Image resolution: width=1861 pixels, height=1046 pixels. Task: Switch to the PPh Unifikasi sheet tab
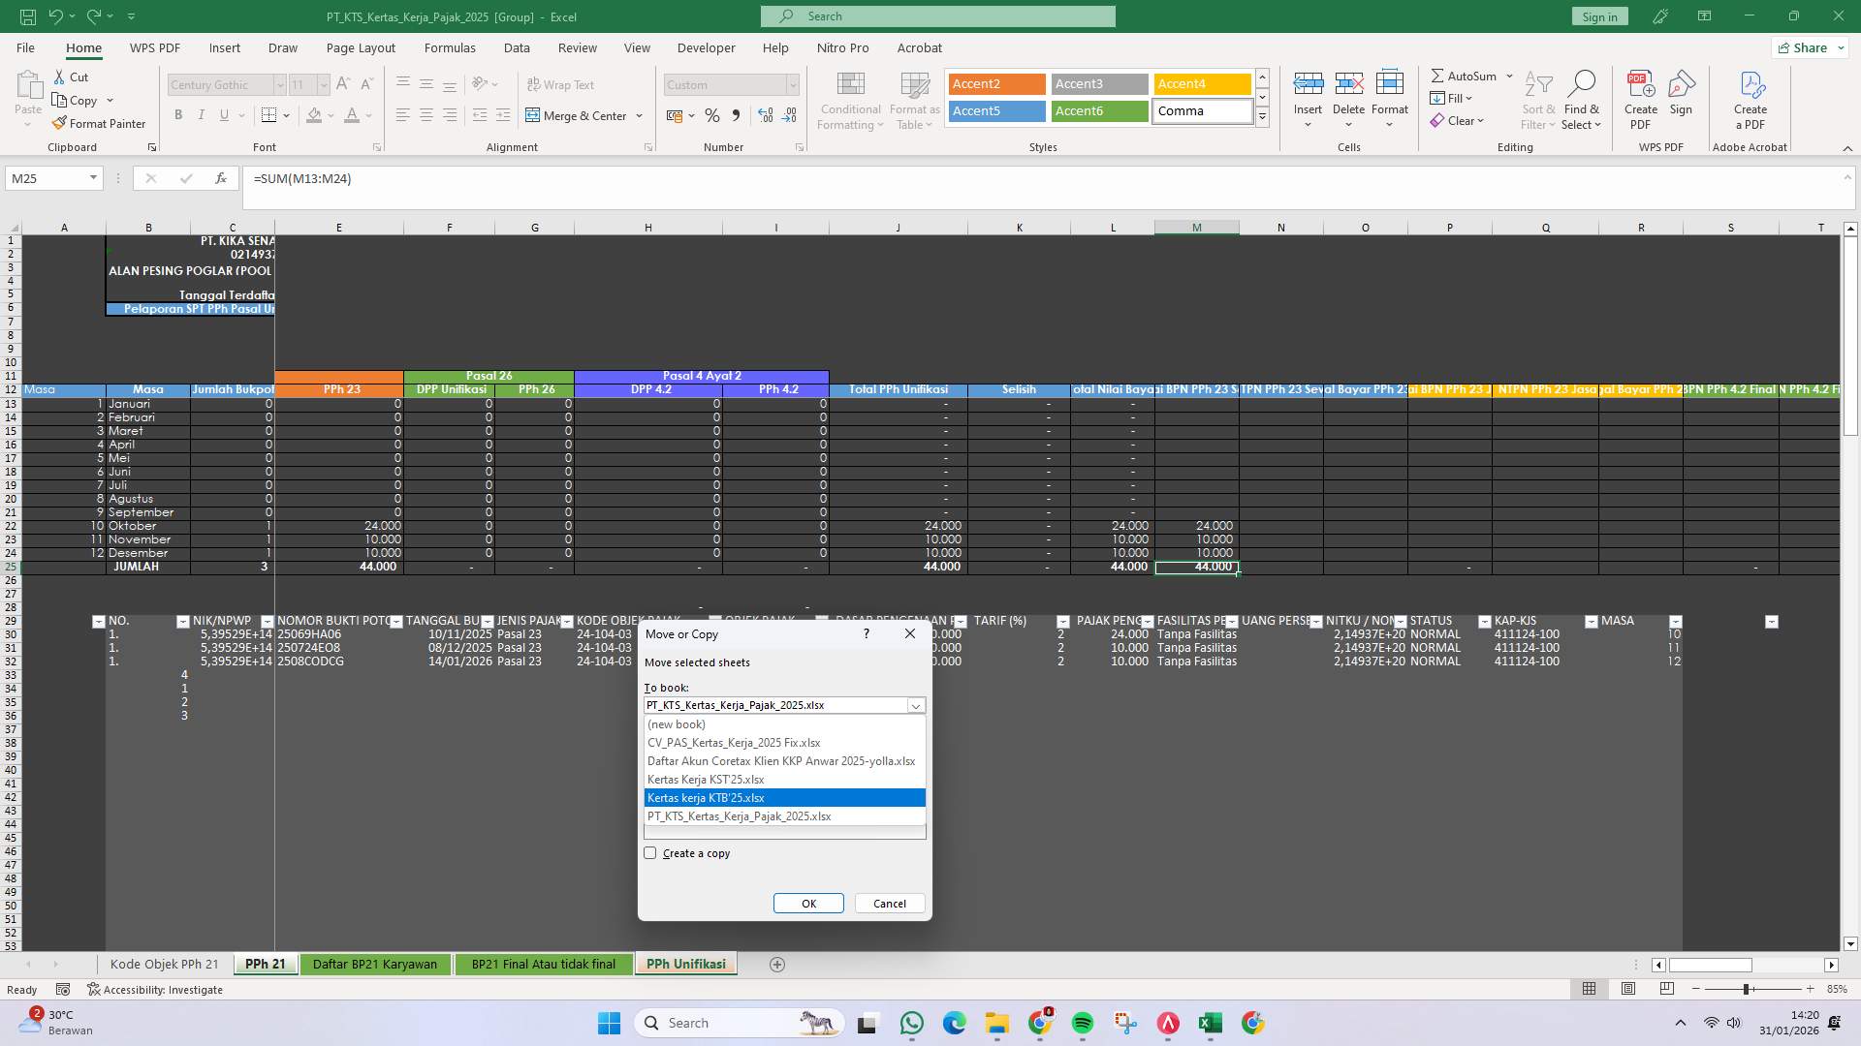[685, 964]
